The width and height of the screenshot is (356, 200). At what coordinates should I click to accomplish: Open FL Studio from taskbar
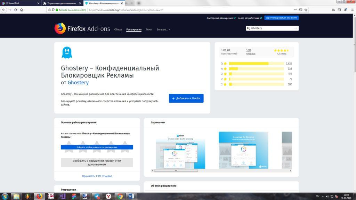click(28, 197)
